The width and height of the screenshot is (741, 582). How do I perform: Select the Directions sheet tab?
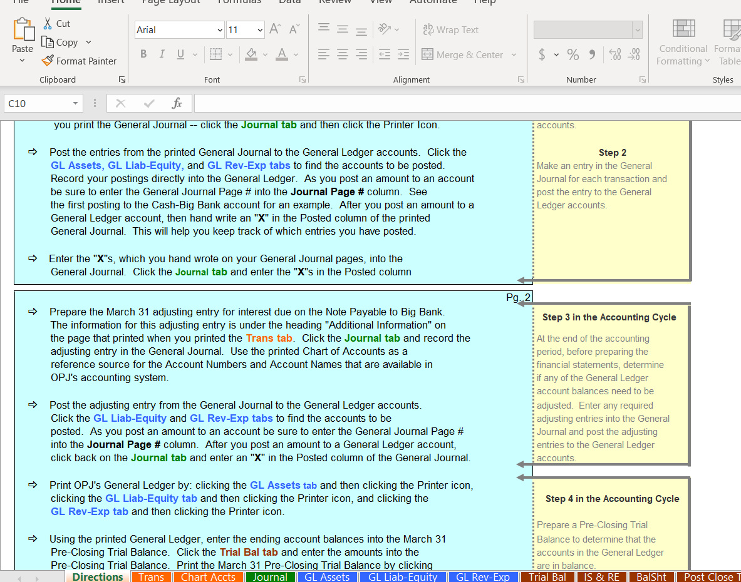(x=98, y=577)
